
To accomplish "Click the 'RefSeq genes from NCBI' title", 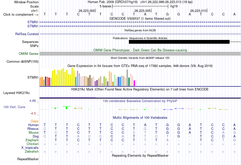I will pyautogui.click(x=140, y=30).
